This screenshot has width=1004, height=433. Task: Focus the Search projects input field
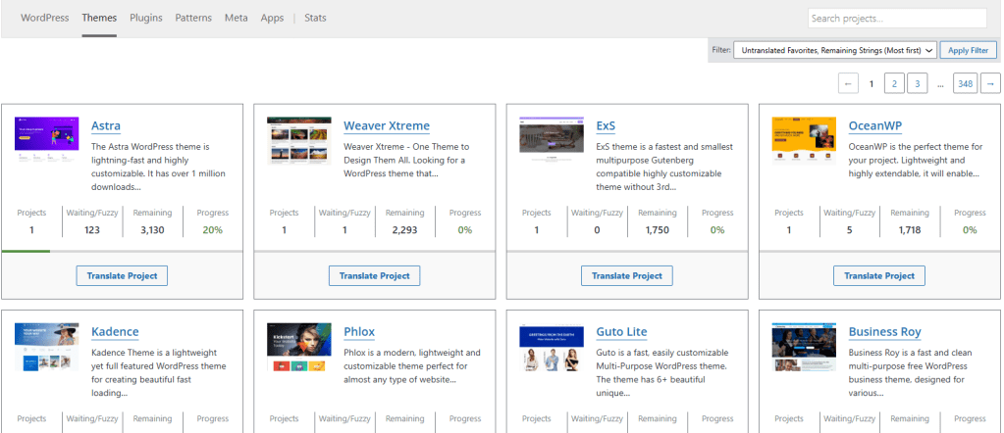coord(897,18)
